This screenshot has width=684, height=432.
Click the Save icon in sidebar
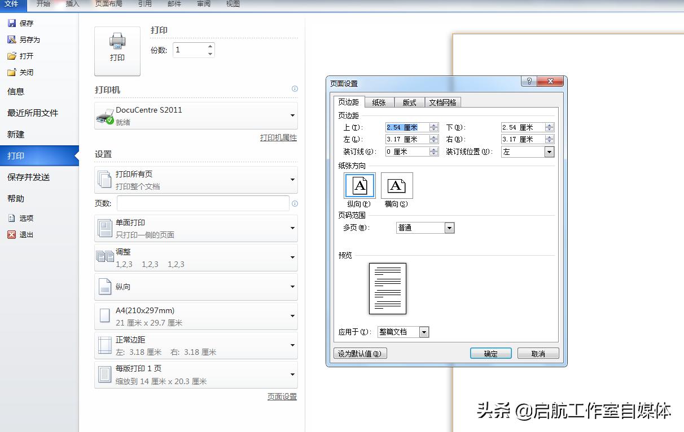pyautogui.click(x=11, y=23)
